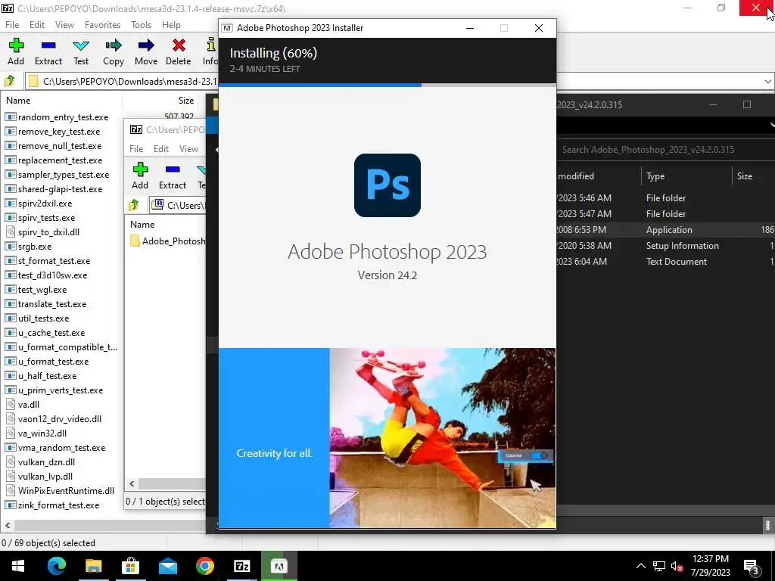Click the taskbar clock showing 12:37 PM
Screen dimensions: 775x581
710,566
